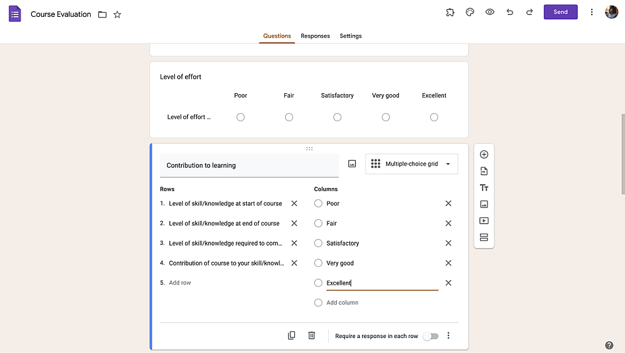Screen dimensions: 625x353
Task: Open the Google Forms home icon
Action: (15, 14)
